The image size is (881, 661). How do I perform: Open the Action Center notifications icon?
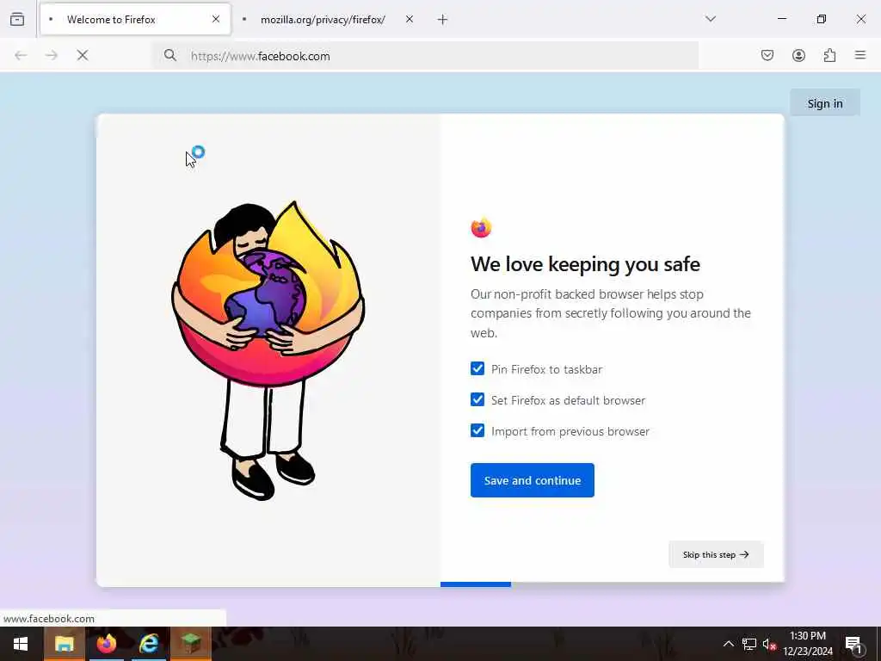tap(853, 644)
